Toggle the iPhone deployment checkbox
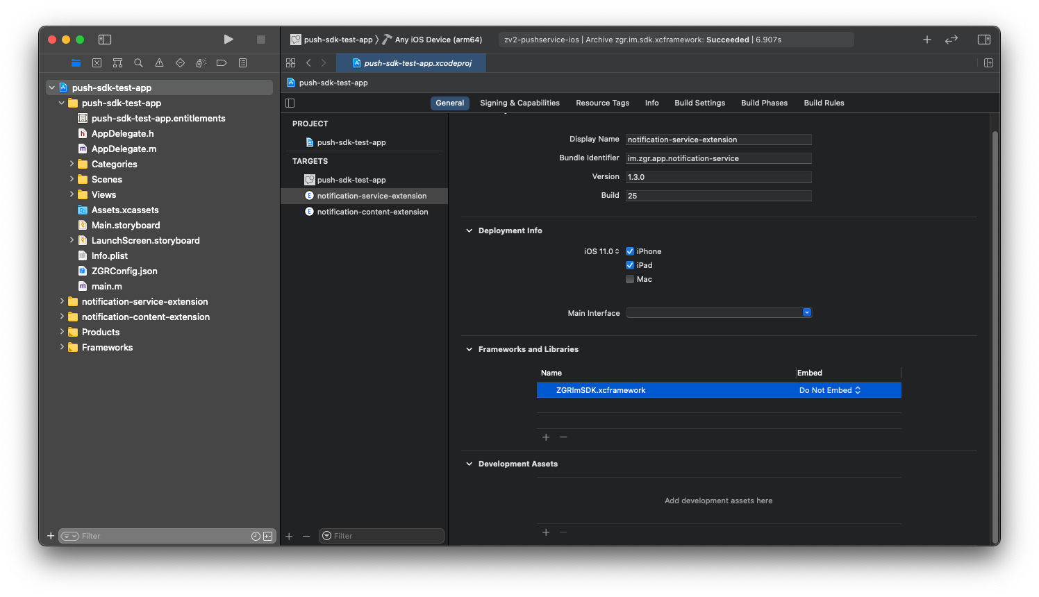1039x597 pixels. pos(630,251)
